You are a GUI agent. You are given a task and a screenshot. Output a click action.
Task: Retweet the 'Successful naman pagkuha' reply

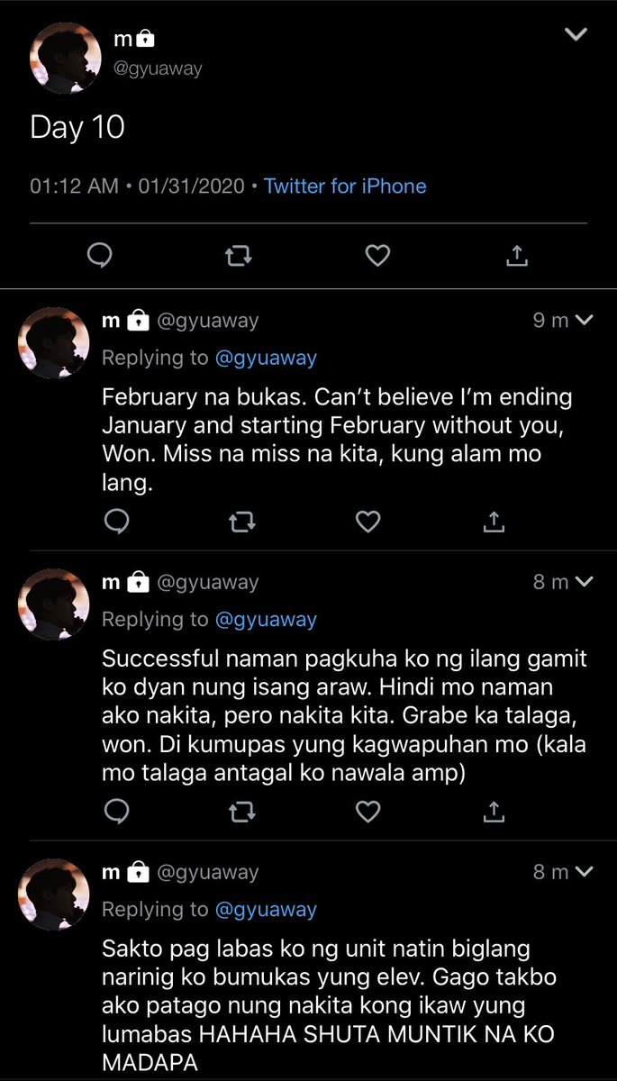click(x=242, y=812)
